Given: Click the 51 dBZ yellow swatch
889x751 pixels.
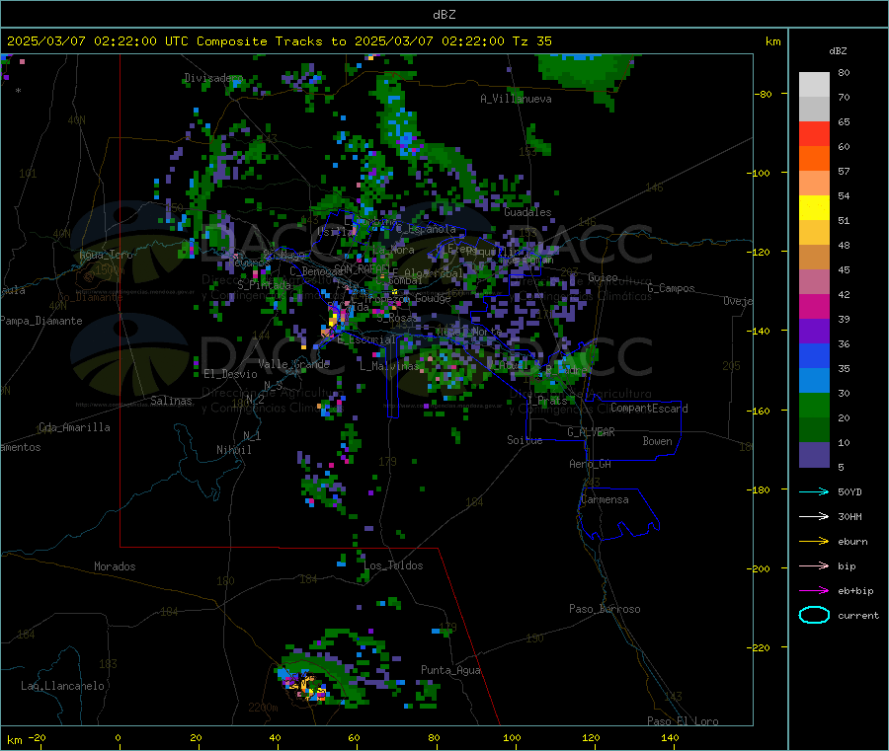Looking at the screenshot, I should [814, 208].
